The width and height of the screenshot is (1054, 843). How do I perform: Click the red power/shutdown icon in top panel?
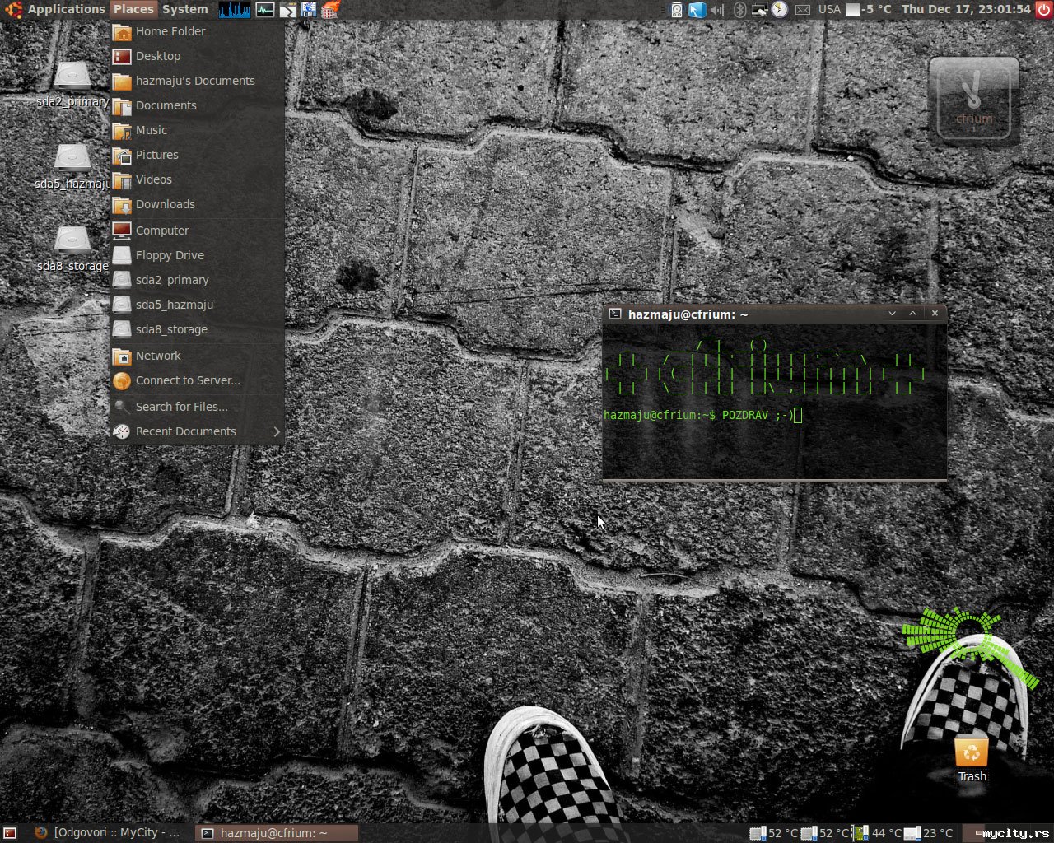tap(1043, 9)
